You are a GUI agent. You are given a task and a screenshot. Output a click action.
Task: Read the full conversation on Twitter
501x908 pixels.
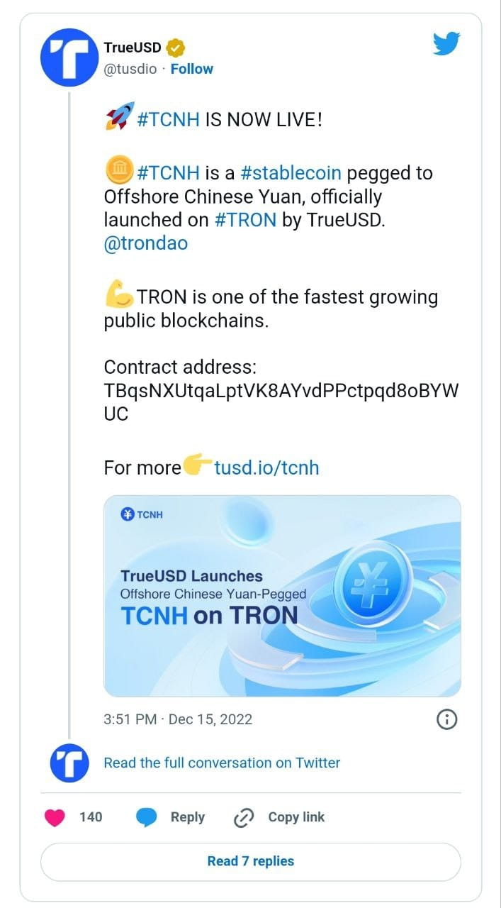222,763
